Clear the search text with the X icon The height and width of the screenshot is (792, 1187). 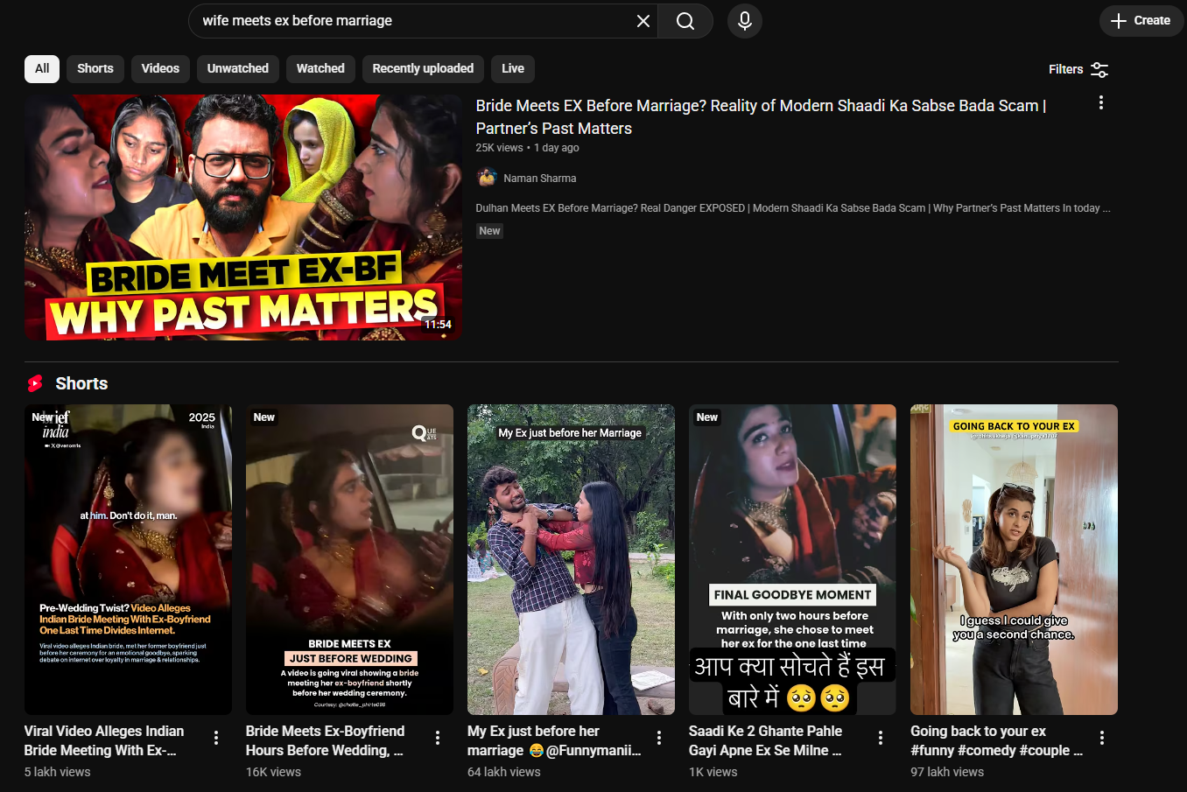[643, 21]
